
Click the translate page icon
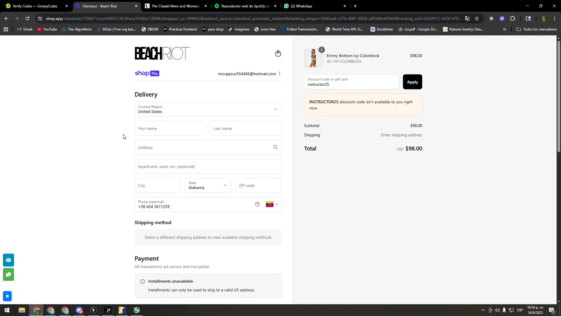(467, 18)
